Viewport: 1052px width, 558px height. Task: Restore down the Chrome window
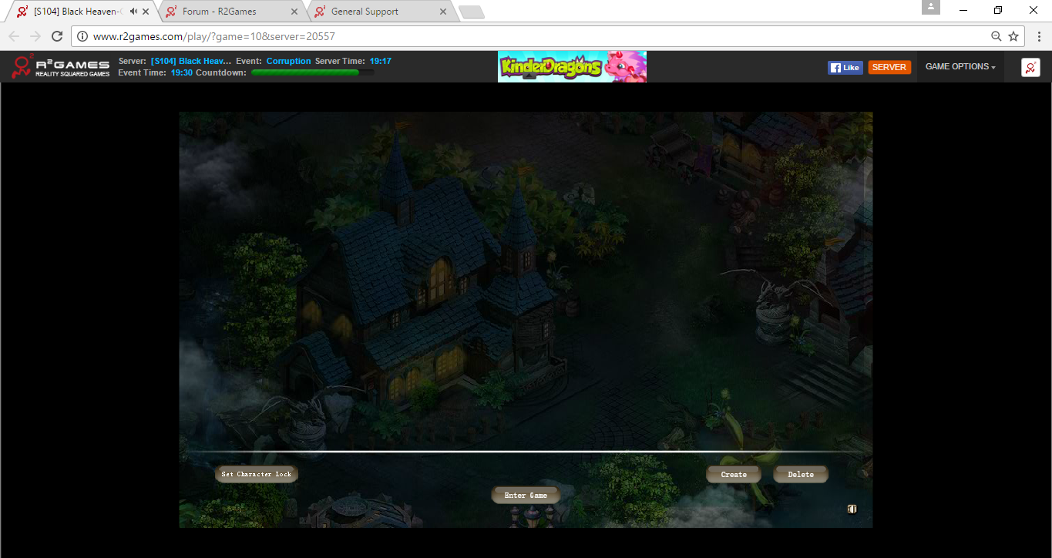(998, 10)
